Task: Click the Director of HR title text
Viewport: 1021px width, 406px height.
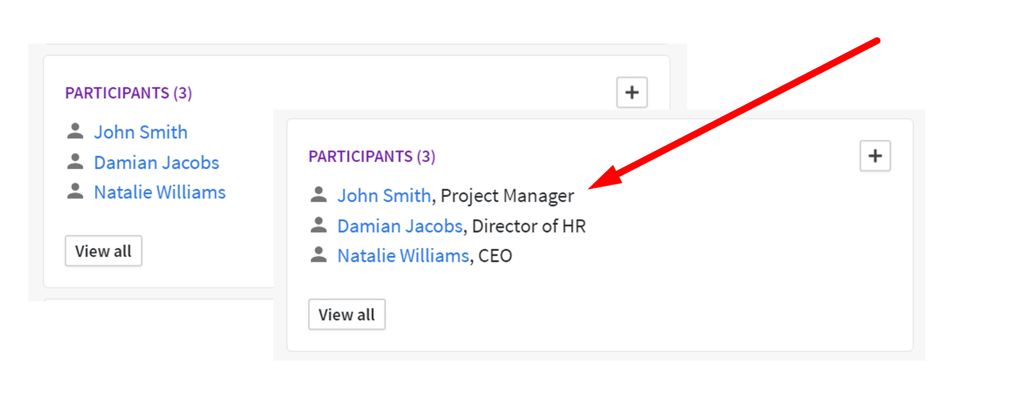Action: click(529, 226)
